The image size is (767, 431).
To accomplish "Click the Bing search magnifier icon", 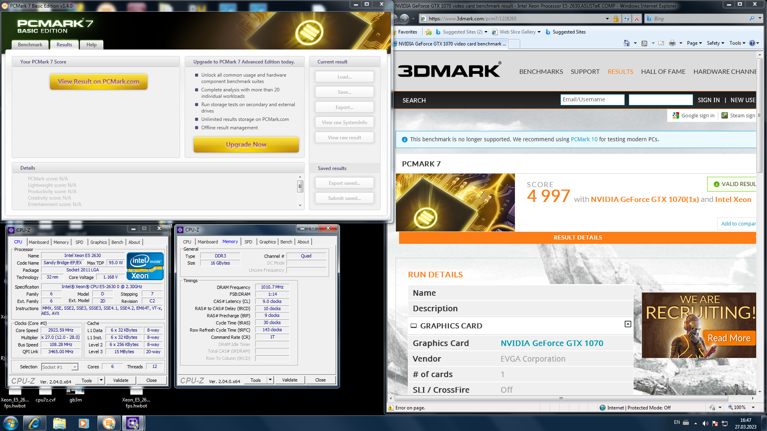I will point(752,18).
